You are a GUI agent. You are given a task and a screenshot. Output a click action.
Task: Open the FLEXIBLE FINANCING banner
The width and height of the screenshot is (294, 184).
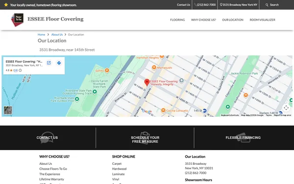[x=243, y=137]
